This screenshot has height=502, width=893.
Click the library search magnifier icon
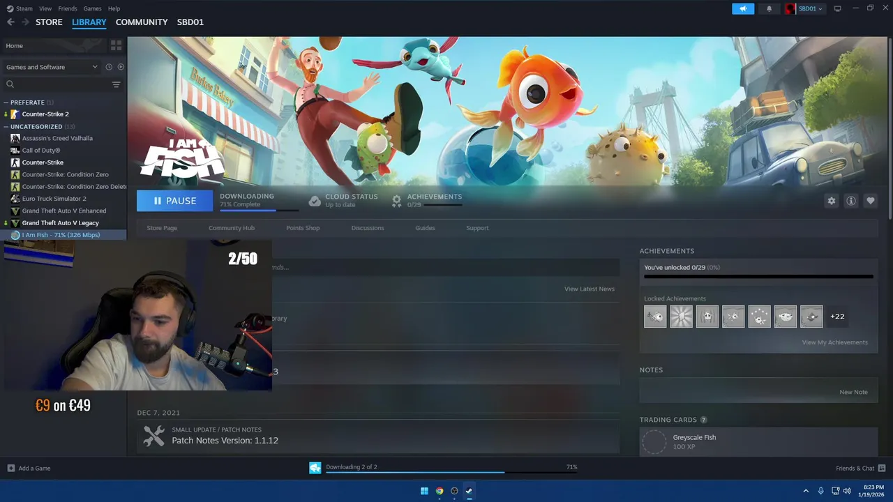coord(10,84)
